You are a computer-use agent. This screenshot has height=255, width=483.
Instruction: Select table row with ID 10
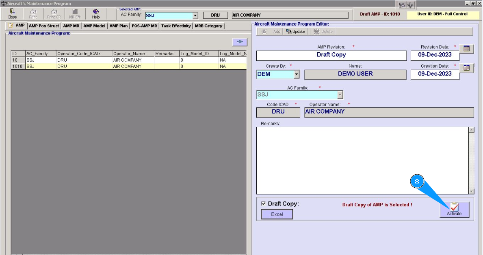[x=129, y=60]
